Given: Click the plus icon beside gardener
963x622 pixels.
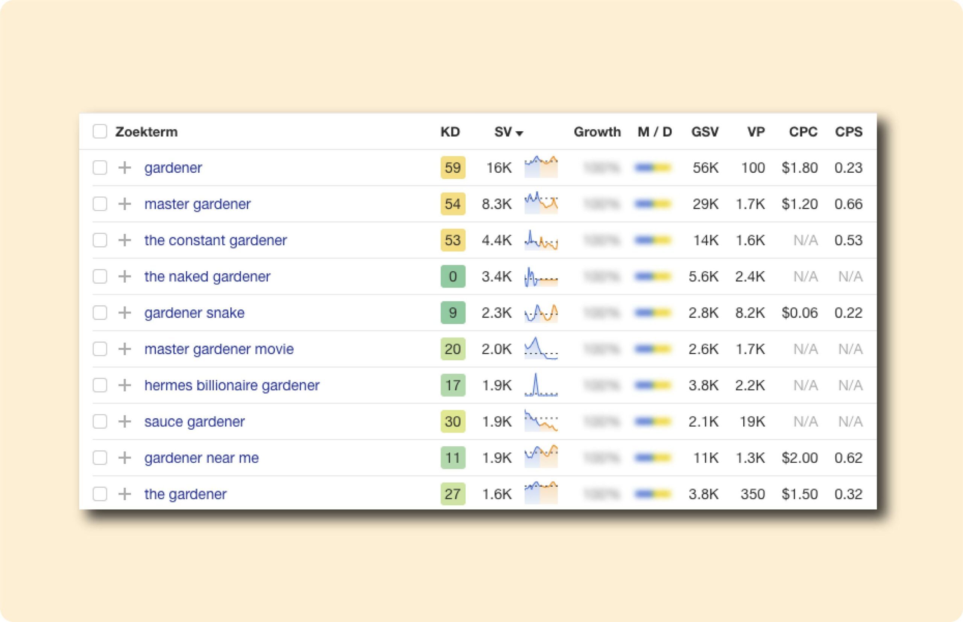Looking at the screenshot, I should click(125, 167).
